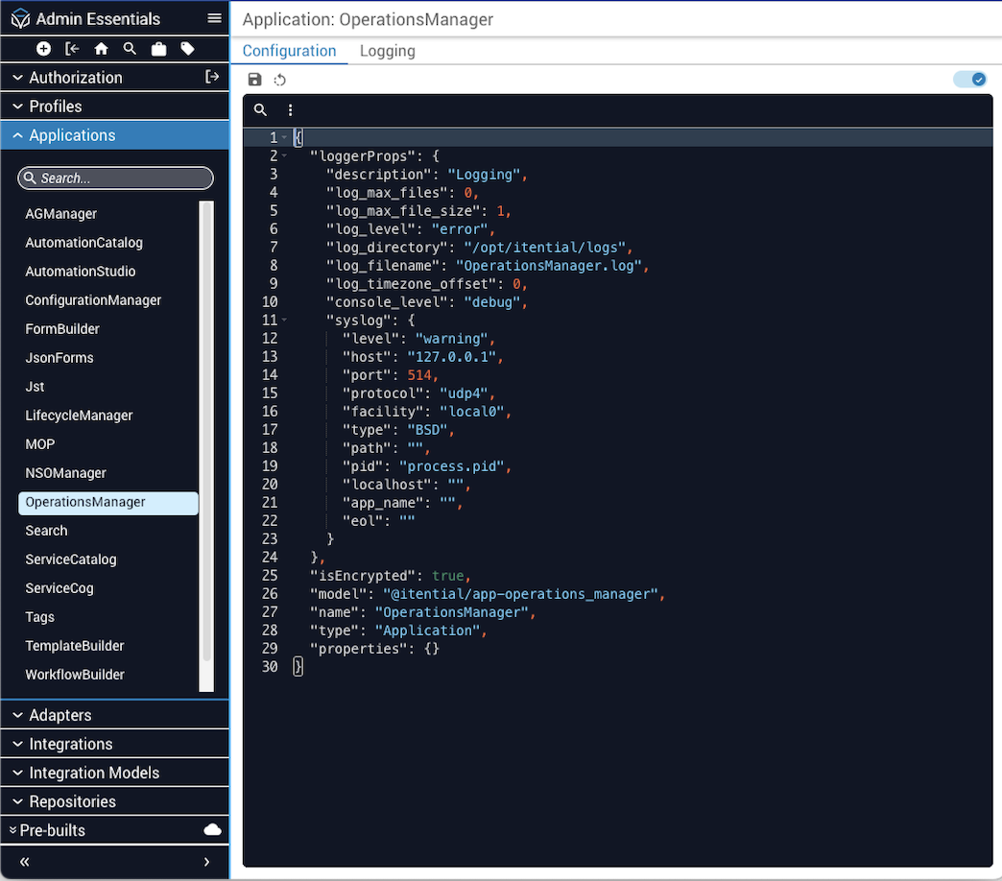Viewport: 1002px width, 881px height.
Task: Click the tag icon in sidebar toolbar
Action: [187, 49]
